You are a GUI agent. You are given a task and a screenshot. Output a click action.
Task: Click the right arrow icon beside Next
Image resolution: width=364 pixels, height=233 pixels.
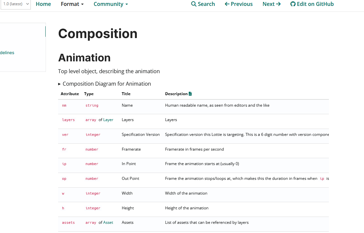point(278,4)
